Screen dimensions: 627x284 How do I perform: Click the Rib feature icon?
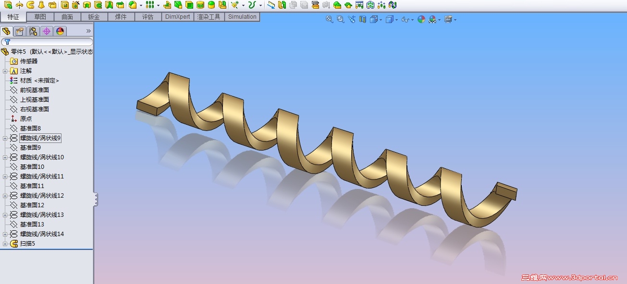click(x=167, y=5)
